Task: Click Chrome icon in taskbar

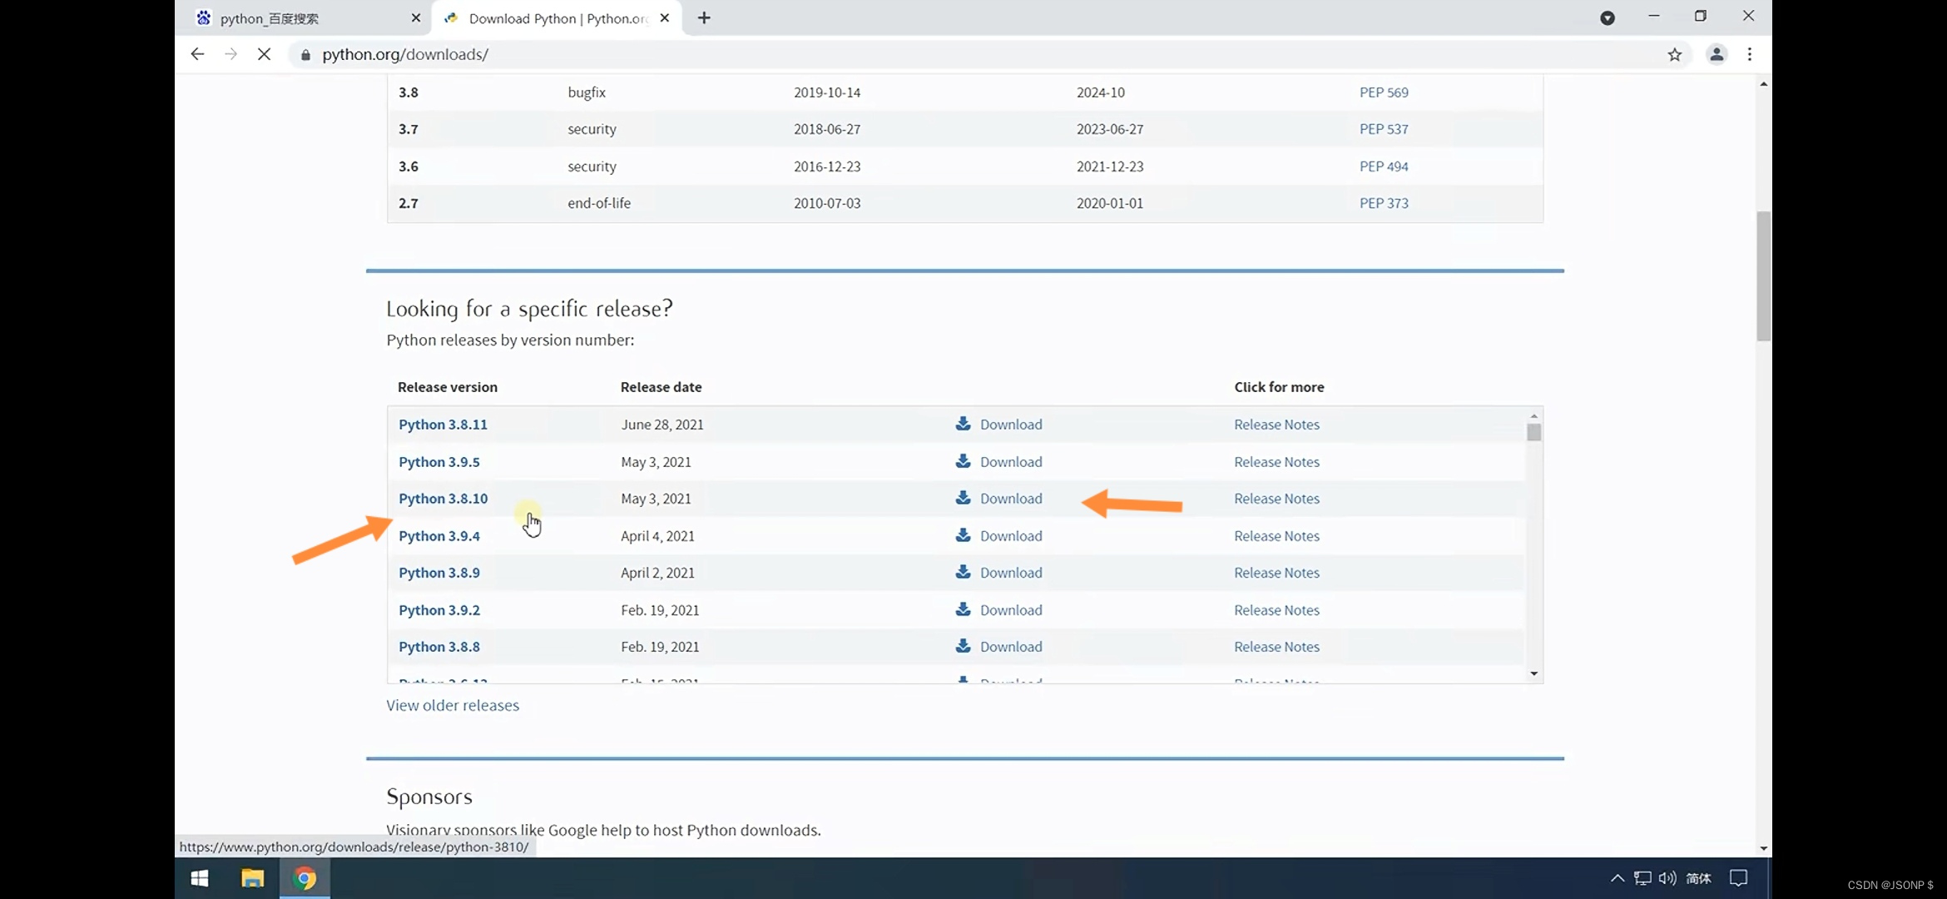Action: pos(305,878)
